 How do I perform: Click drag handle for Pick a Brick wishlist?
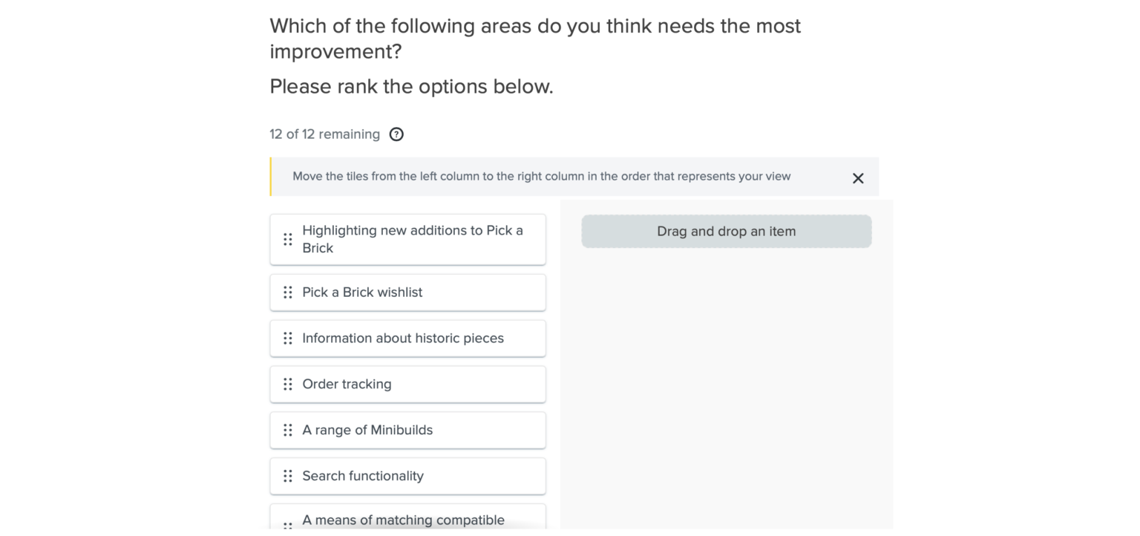pyautogui.click(x=288, y=292)
